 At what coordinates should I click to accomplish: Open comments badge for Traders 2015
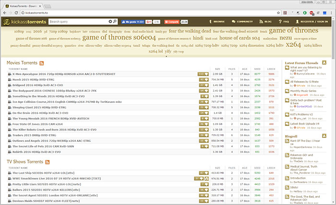click(x=204, y=135)
